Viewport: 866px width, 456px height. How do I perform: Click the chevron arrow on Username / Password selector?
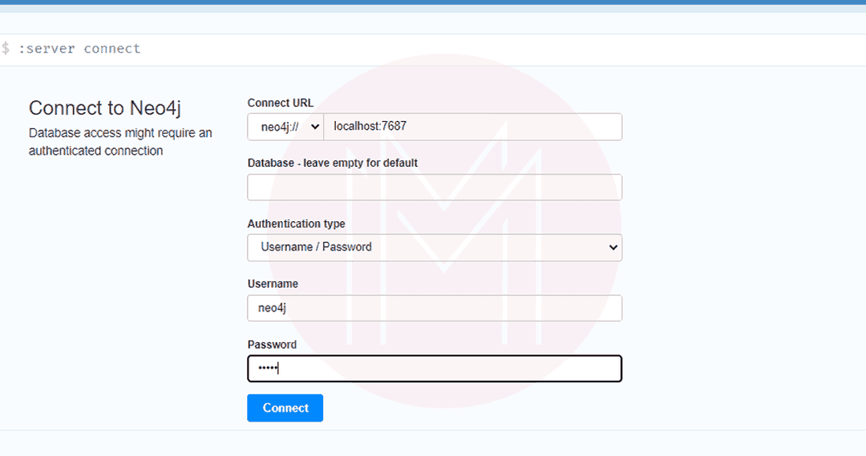click(613, 248)
